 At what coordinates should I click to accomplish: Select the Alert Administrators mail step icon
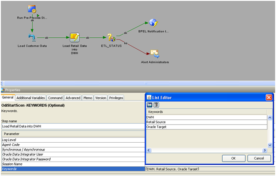click(x=155, y=54)
